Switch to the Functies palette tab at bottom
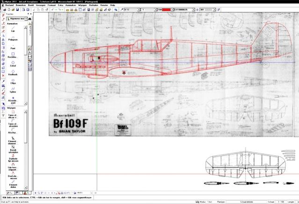Viewport: 299px width, 204px height. [10, 193]
